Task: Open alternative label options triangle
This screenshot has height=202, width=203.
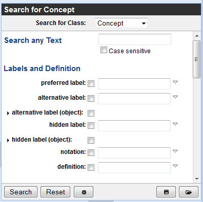Action: [x=175, y=97]
